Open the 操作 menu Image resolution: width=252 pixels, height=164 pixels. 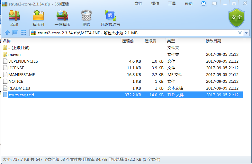155,4
